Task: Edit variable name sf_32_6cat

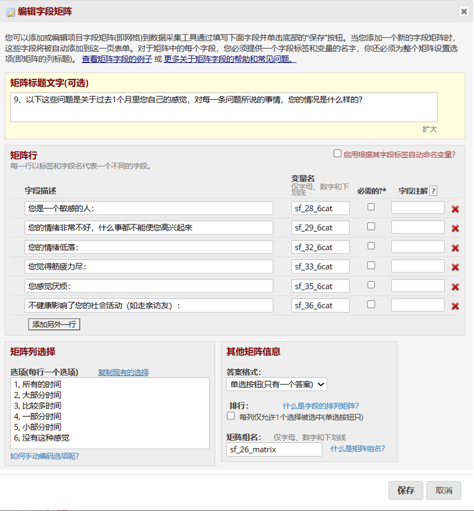Action: (x=320, y=247)
